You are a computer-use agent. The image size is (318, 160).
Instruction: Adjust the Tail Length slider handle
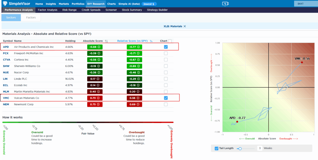coord(240,149)
